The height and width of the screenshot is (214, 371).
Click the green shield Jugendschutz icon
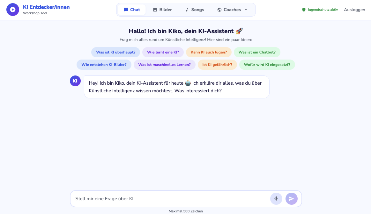click(x=304, y=10)
